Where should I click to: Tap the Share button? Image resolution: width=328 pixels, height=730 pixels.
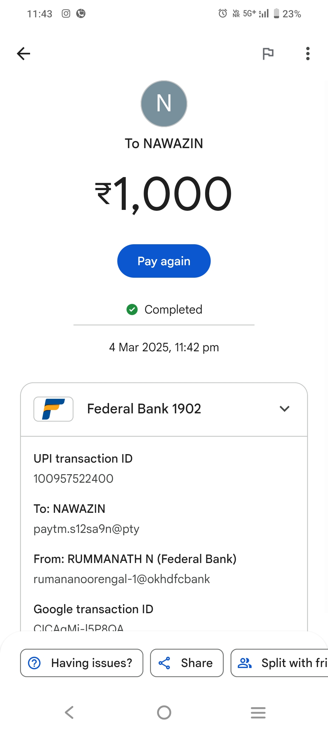187,663
